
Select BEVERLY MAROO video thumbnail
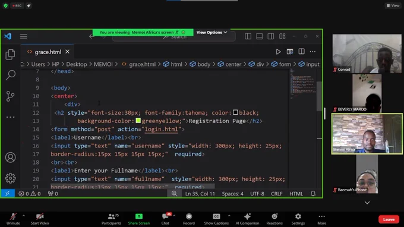(x=367, y=93)
